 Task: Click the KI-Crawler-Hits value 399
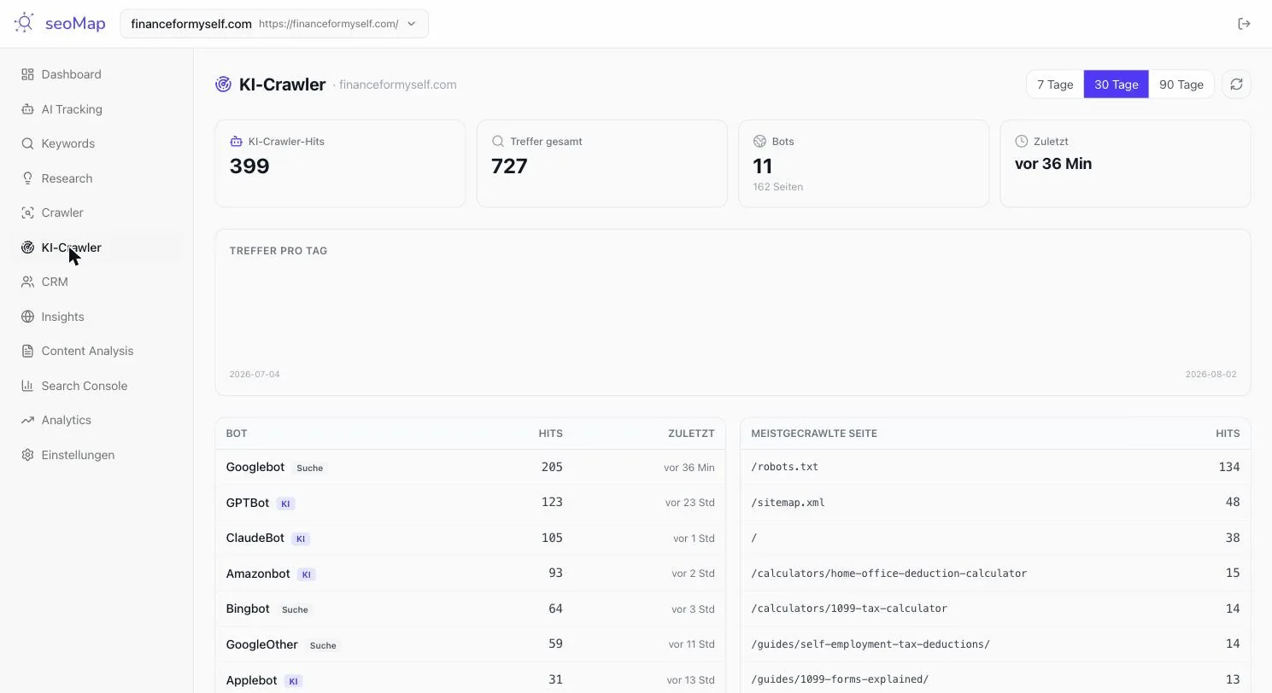coord(249,166)
